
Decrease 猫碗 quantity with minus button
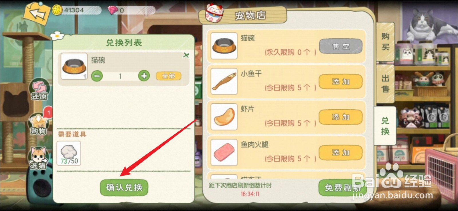pos(97,76)
